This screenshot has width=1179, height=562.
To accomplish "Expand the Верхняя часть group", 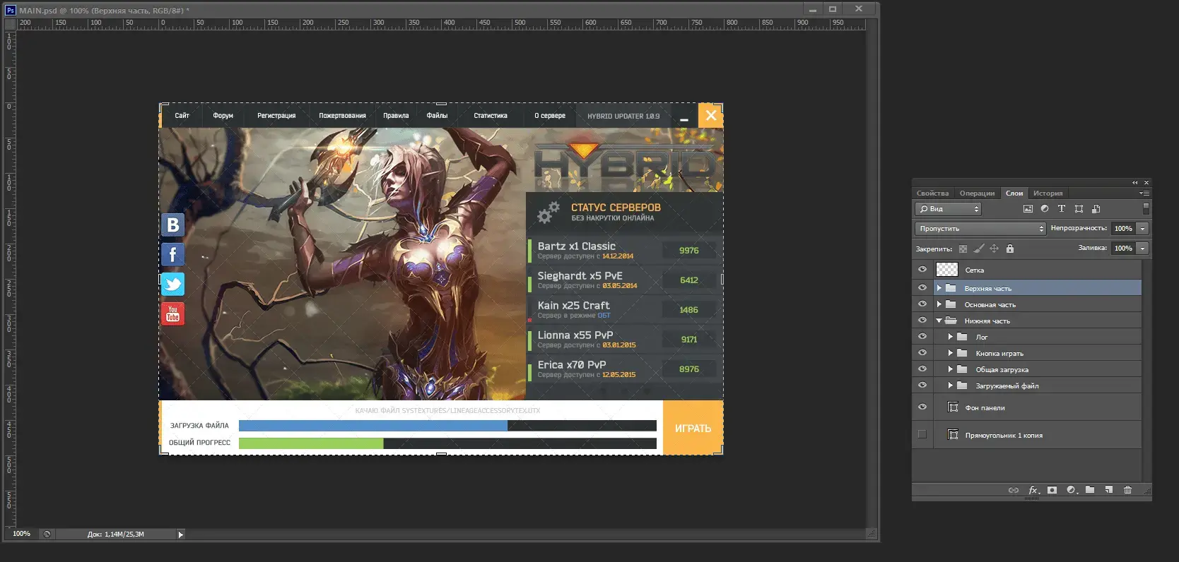I will click(939, 288).
